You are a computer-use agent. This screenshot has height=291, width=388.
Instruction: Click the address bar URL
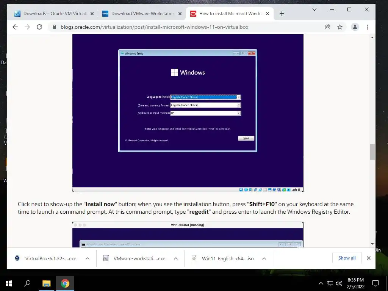tap(155, 27)
